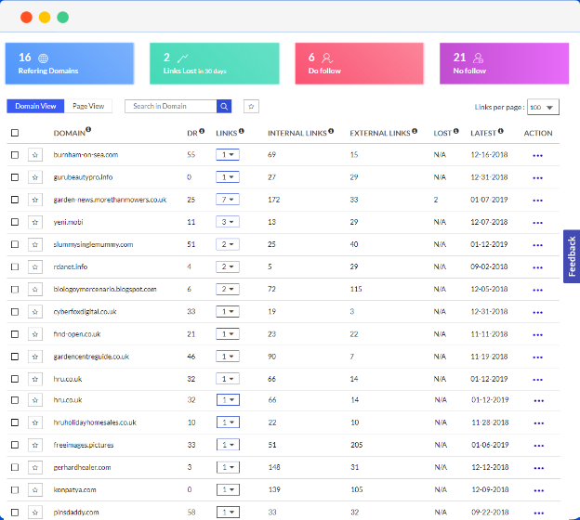Image resolution: width=580 pixels, height=520 pixels.
Task: Open action dots for cyberfoxdigital.co.uk
Action: coord(537,313)
